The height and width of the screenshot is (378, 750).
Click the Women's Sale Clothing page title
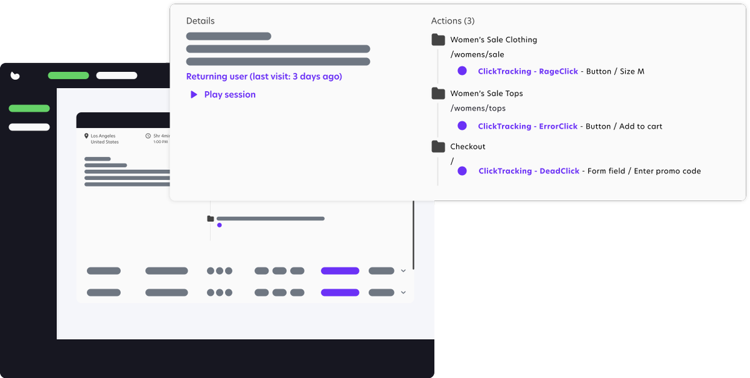point(494,39)
